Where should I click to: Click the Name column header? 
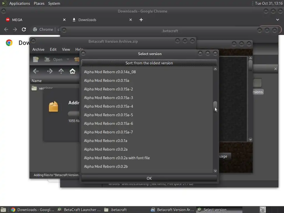pos(55,81)
